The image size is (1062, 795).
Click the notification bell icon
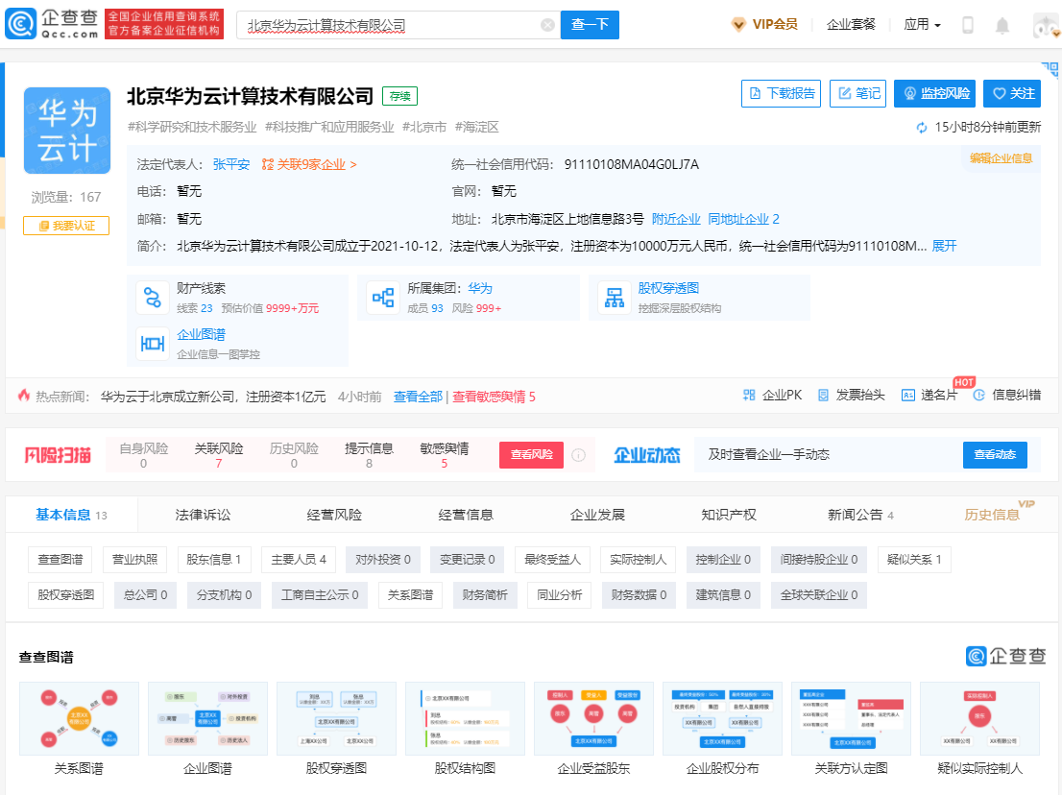coord(1002,25)
